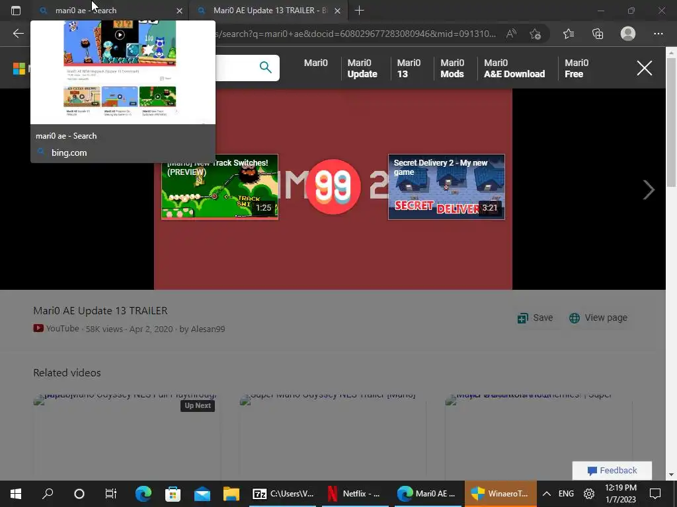Select the 'Mari0 13' related search

[409, 68]
